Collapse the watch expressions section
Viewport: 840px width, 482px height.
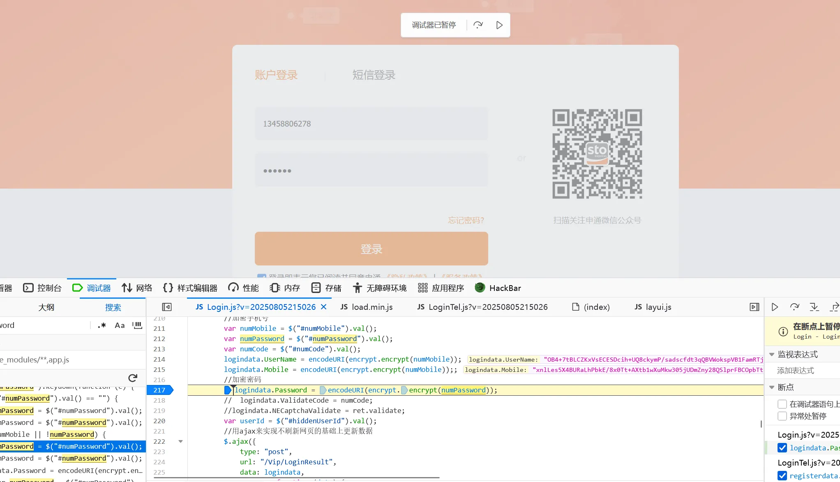(772, 354)
